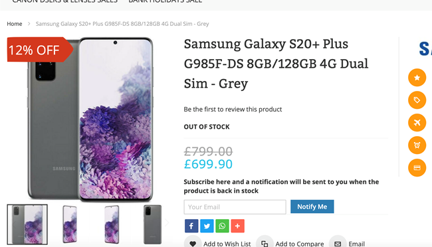Click the orange price tag icon

click(417, 100)
